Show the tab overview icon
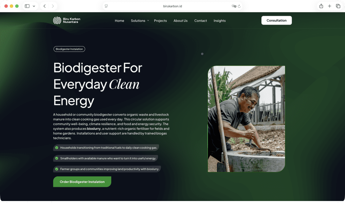 (x=338, y=6)
